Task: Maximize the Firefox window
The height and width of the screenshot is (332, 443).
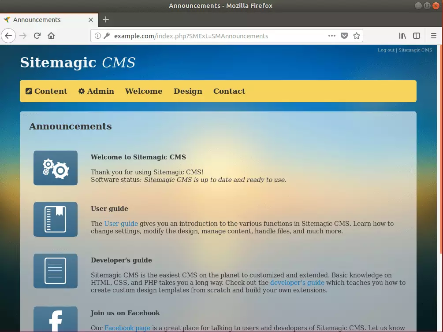Action: tap(427, 6)
